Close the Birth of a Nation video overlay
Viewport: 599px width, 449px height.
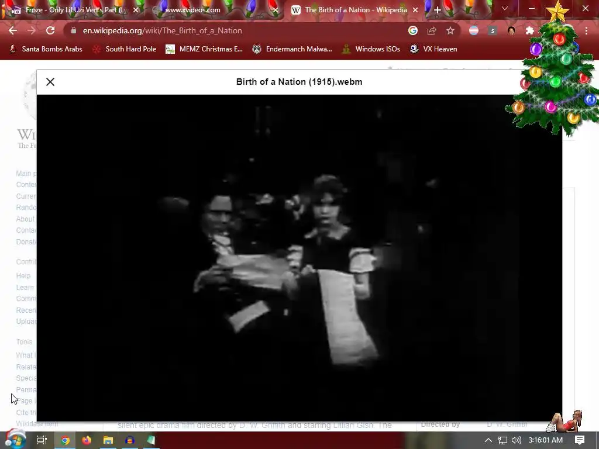click(50, 82)
